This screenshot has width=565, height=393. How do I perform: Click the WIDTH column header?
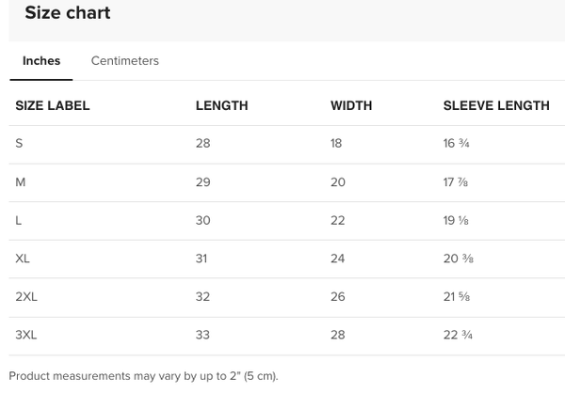coord(351,105)
